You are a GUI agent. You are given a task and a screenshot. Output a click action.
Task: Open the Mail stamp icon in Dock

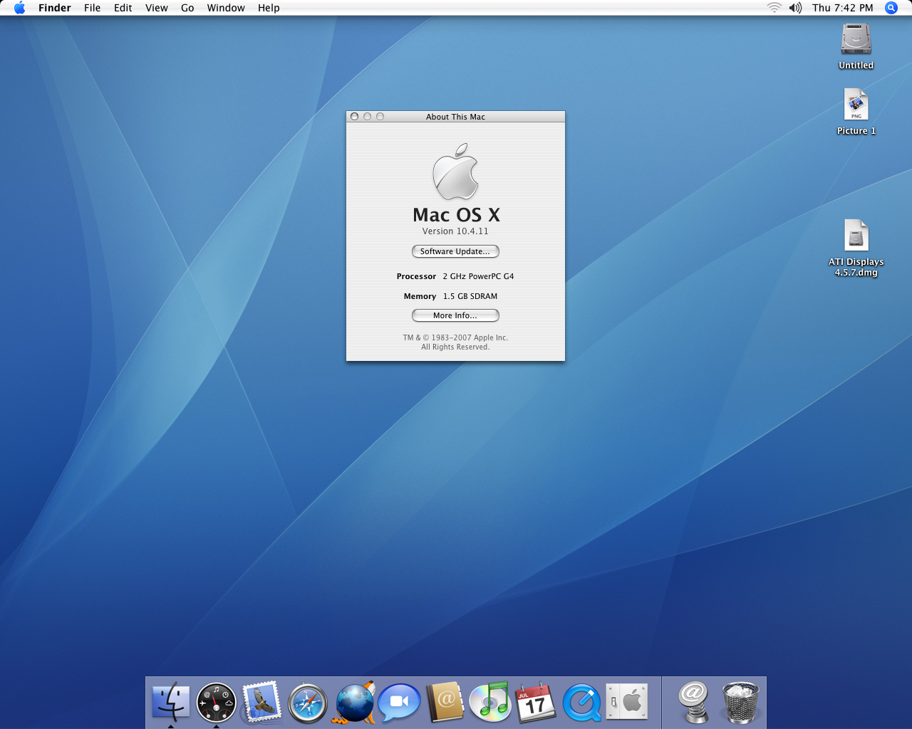click(261, 702)
